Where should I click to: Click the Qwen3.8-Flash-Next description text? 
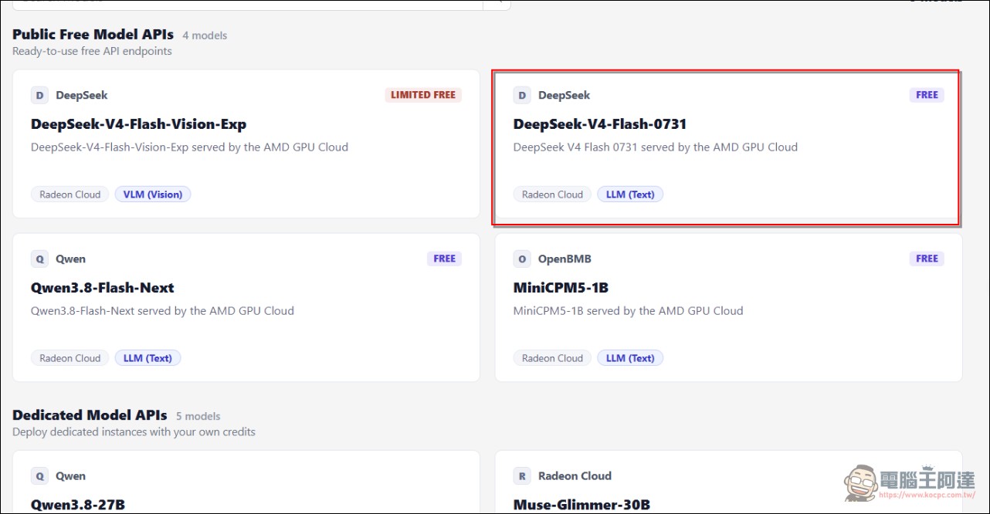[162, 311]
